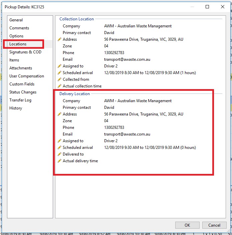Open the General section
This screenshot has width=232, height=235.
[x=16, y=20]
